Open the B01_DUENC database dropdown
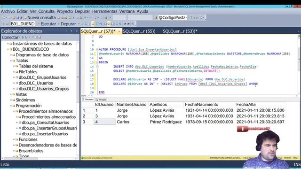The image size is (301, 169). click(x=34, y=24)
